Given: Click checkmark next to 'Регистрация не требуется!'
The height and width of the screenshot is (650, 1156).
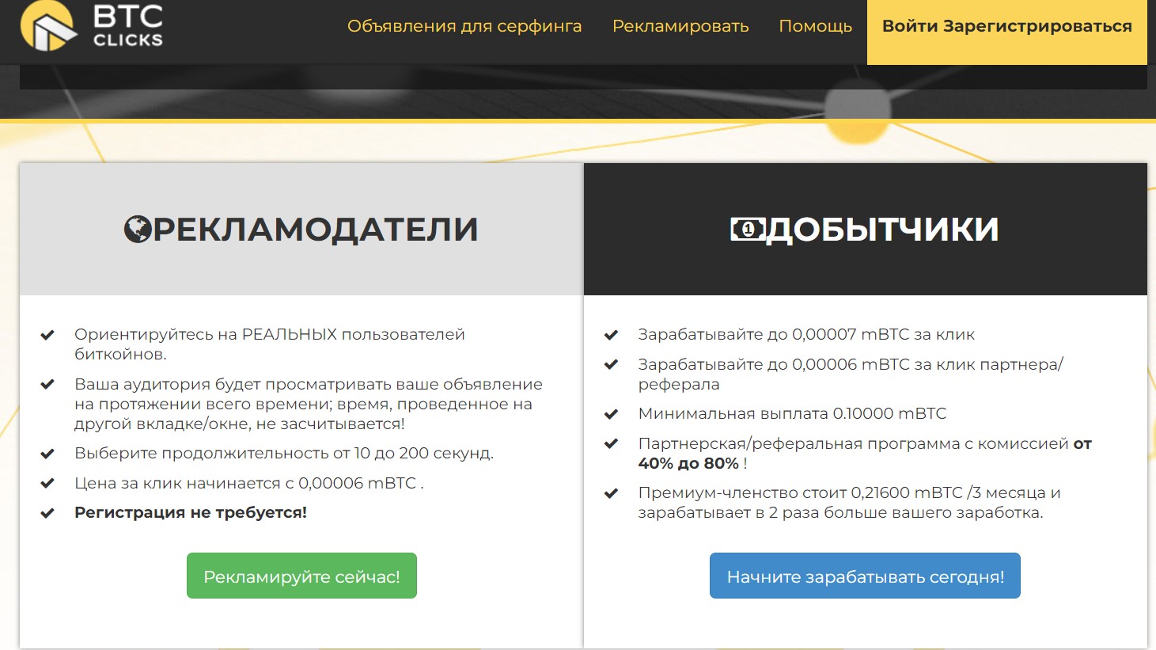Looking at the screenshot, I should pyautogui.click(x=47, y=513).
